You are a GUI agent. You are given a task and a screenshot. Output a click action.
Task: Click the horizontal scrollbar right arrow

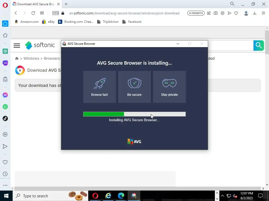click(263, 188)
